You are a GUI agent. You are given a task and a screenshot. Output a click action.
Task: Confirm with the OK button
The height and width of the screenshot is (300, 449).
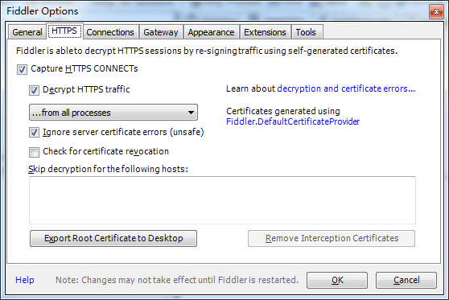click(337, 280)
